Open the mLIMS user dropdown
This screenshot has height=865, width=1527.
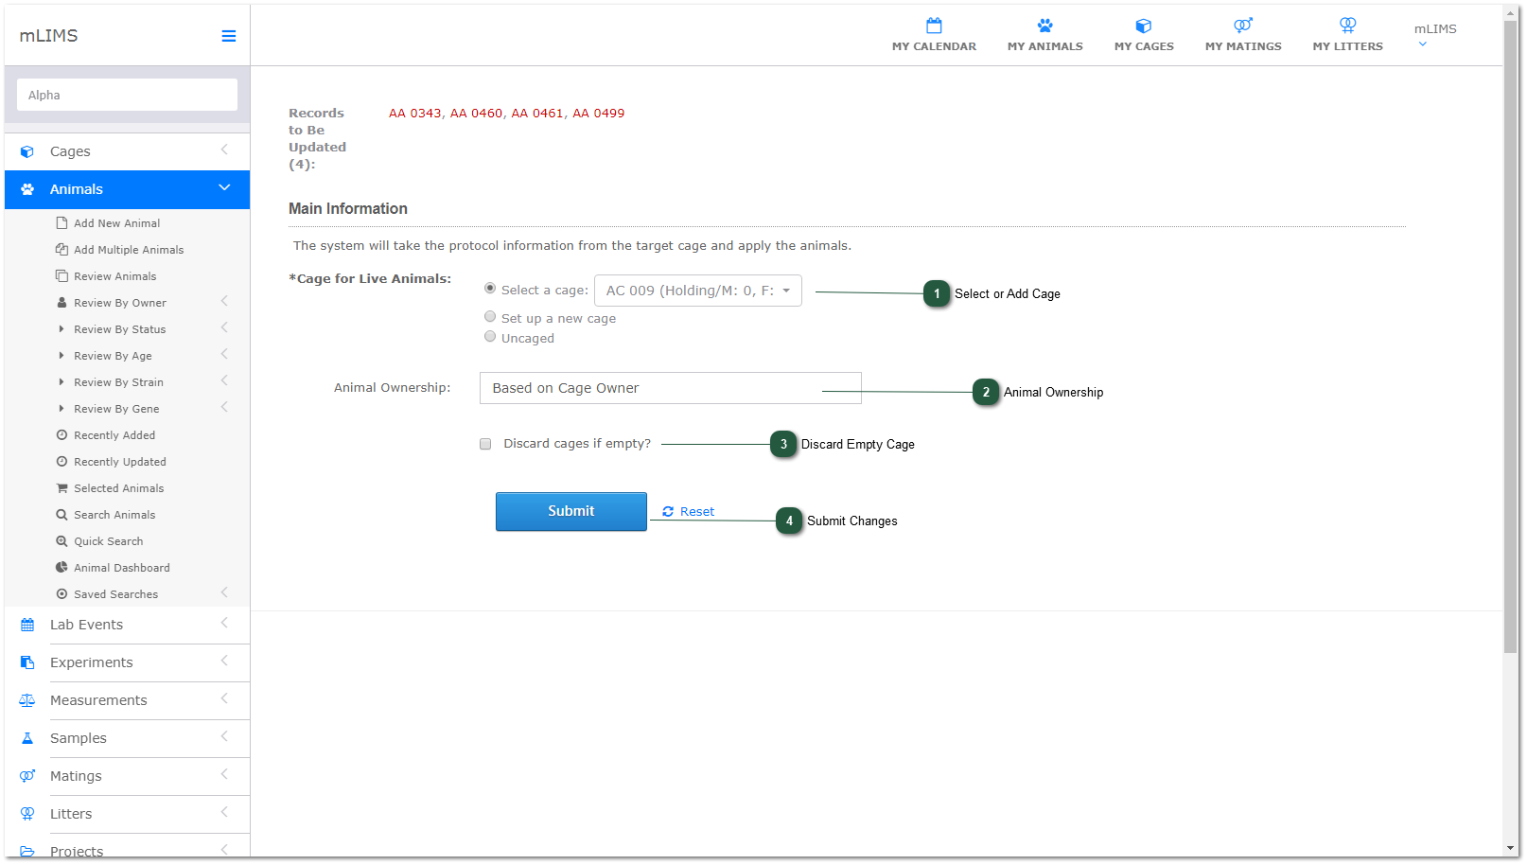[1434, 35]
